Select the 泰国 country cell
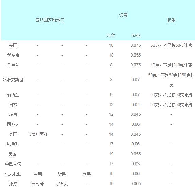The image size is (195, 187). click(13, 134)
